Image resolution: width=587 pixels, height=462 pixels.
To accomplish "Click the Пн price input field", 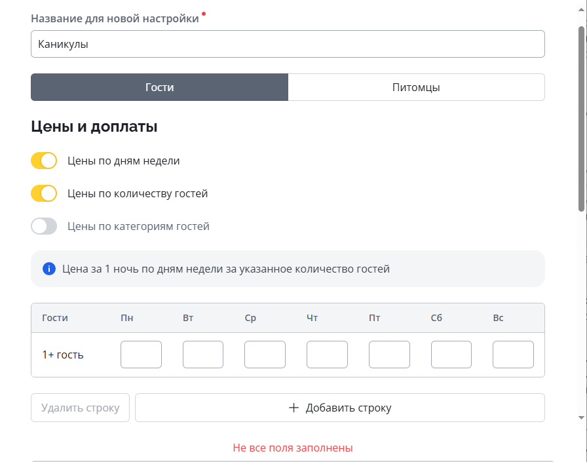I will (141, 355).
